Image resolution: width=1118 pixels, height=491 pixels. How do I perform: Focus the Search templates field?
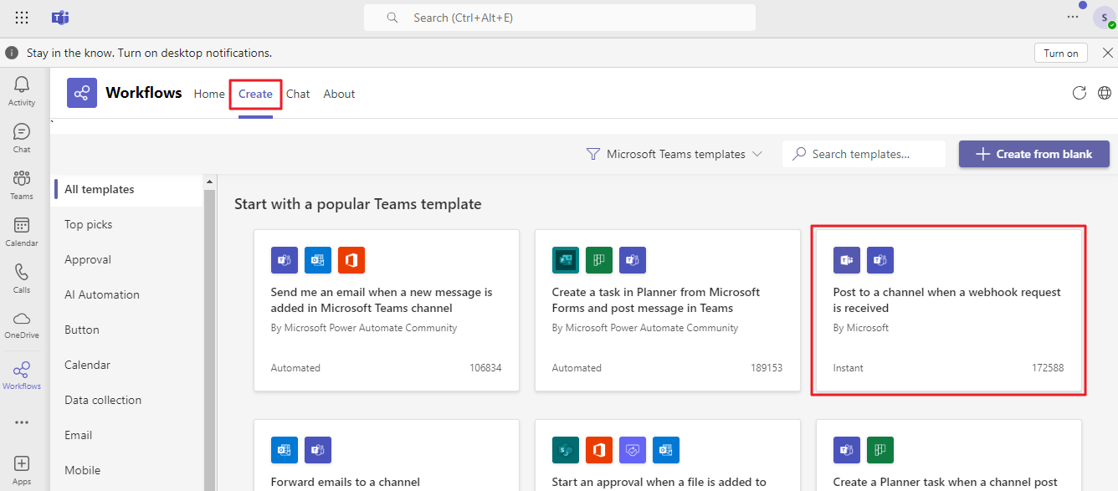[x=864, y=154]
